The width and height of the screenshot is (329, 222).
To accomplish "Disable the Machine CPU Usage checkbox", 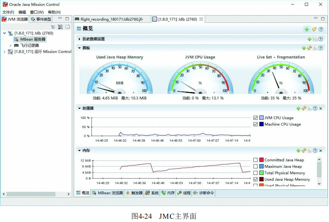I will pos(255,124).
